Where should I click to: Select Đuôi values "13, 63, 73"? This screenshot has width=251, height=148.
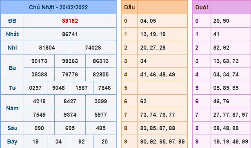point(226,61)
